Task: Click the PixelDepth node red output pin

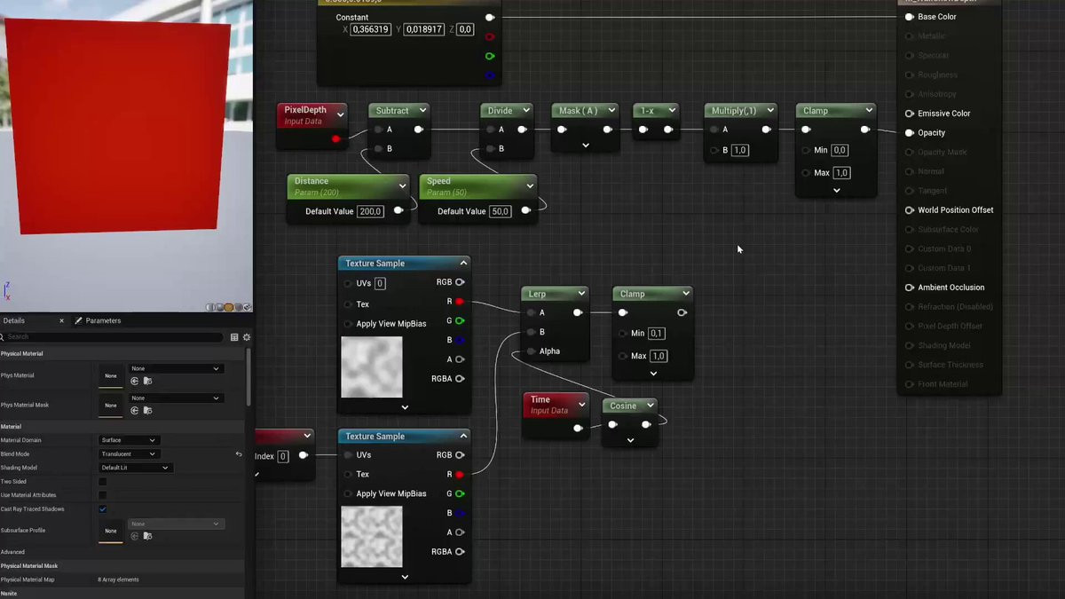Action: coord(335,138)
